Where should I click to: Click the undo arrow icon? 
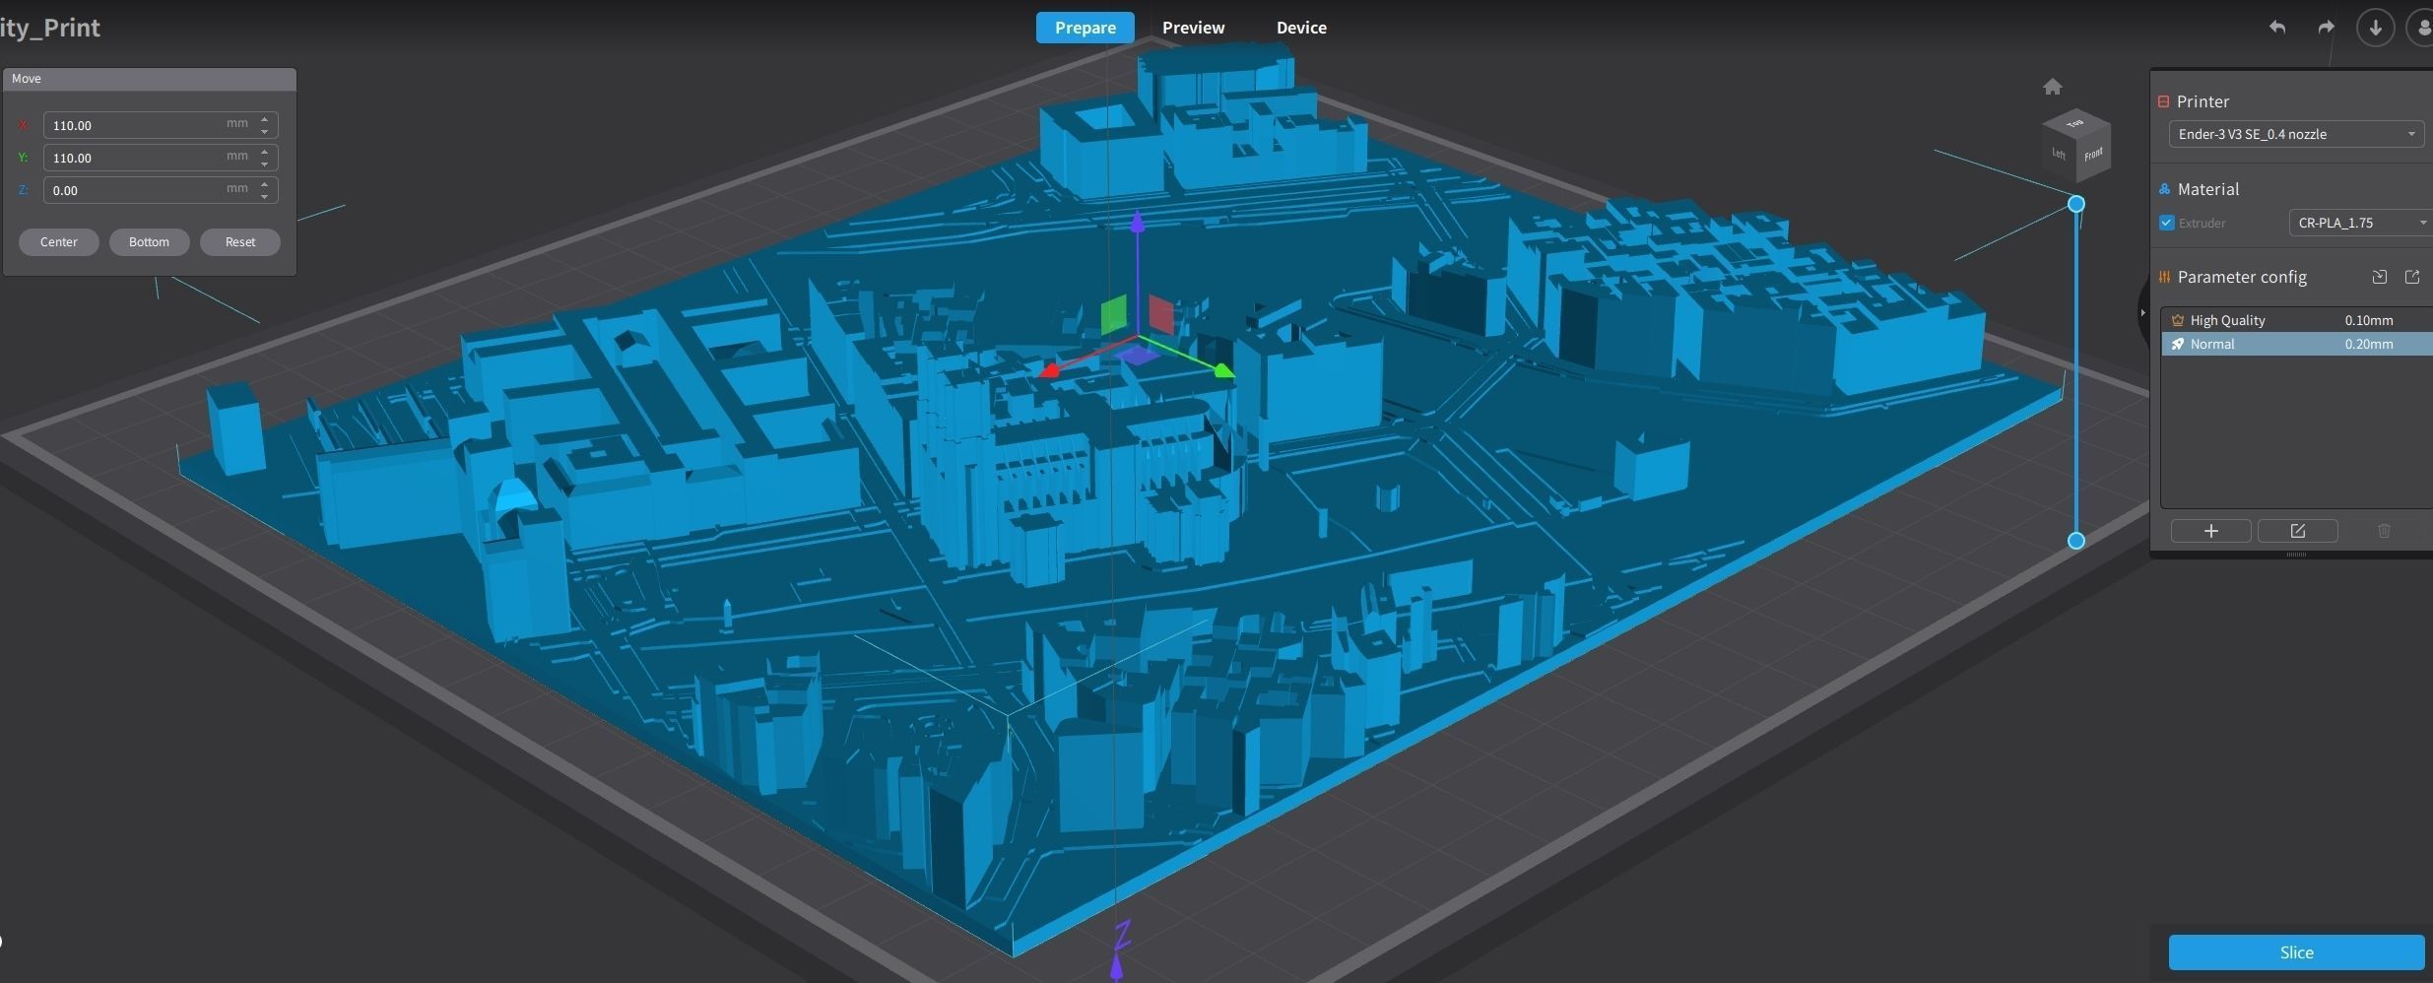pos(2276,28)
